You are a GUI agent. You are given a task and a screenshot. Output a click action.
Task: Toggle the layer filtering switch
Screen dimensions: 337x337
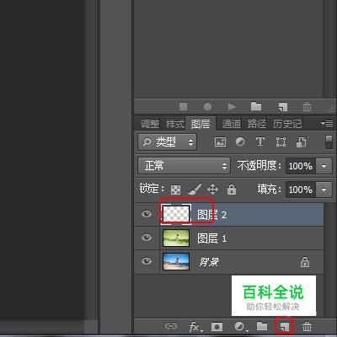(329, 142)
